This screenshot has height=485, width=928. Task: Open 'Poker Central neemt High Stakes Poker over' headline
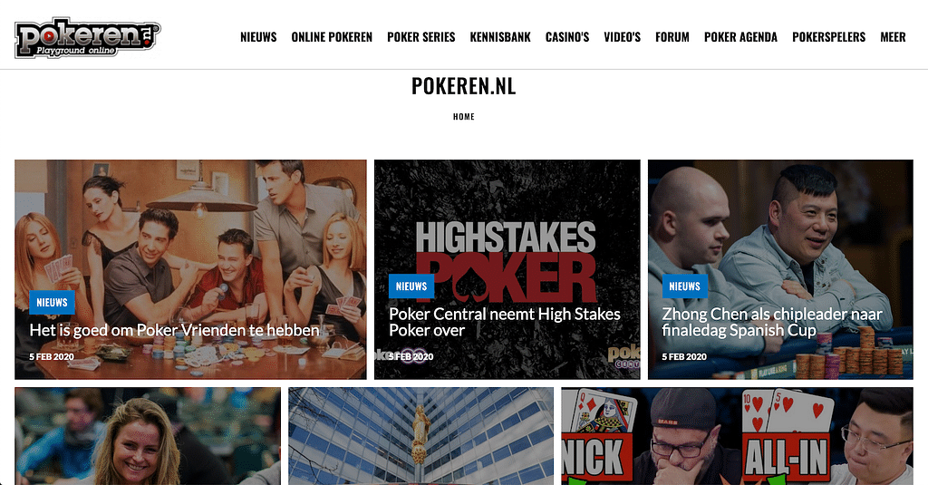coord(505,322)
